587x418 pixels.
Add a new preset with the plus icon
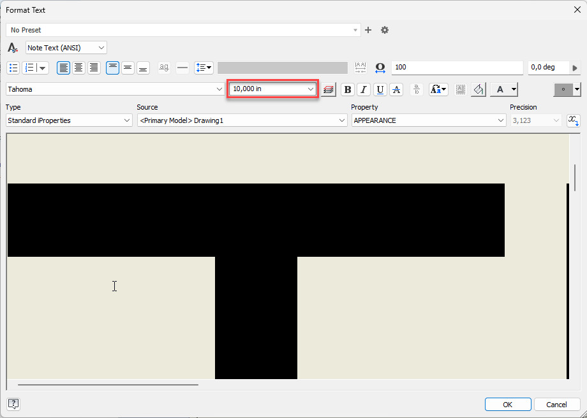[x=368, y=29]
